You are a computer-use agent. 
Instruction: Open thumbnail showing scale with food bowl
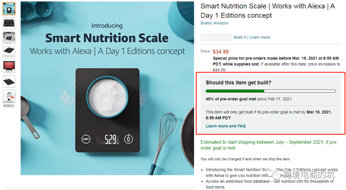[x=9, y=38]
